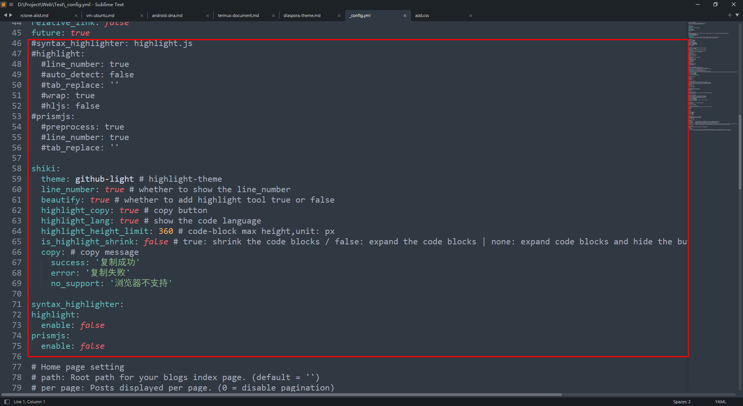Switch to the vm-ubuntu.md tab
The height and width of the screenshot is (406, 743).
(100, 16)
